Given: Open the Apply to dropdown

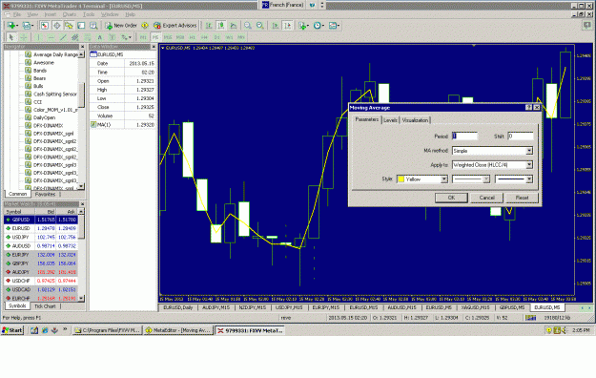Looking at the screenshot, I should click(x=528, y=165).
